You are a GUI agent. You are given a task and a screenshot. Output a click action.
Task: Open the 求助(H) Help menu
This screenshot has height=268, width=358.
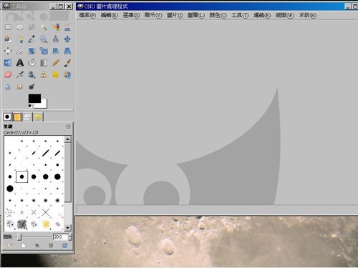[x=308, y=16]
